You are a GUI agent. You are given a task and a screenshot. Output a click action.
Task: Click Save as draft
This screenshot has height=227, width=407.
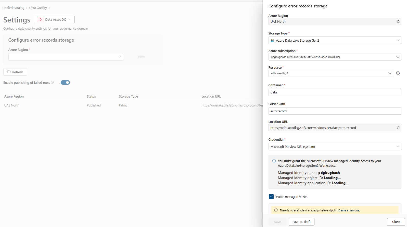click(x=301, y=222)
